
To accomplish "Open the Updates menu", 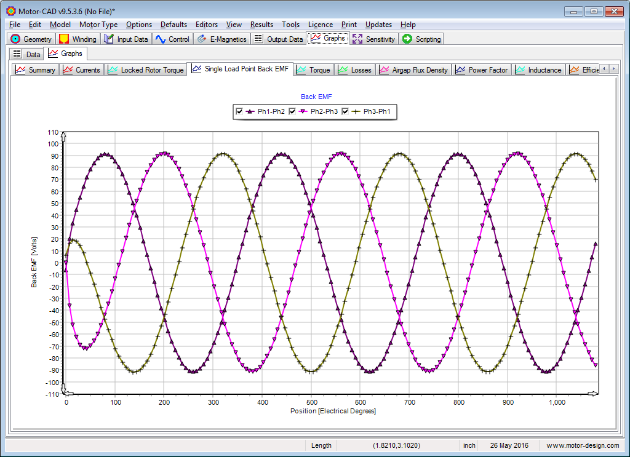I will click(378, 25).
